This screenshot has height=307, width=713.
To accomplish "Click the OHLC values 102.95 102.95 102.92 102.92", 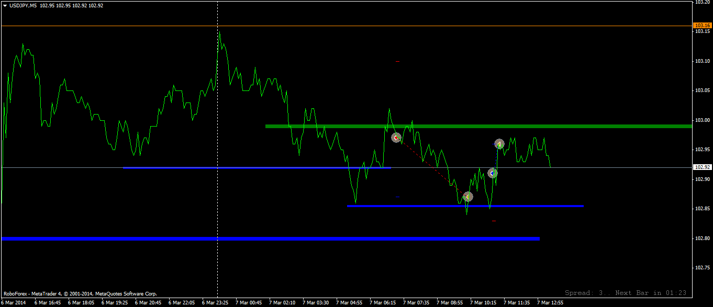I will tap(71, 5).
